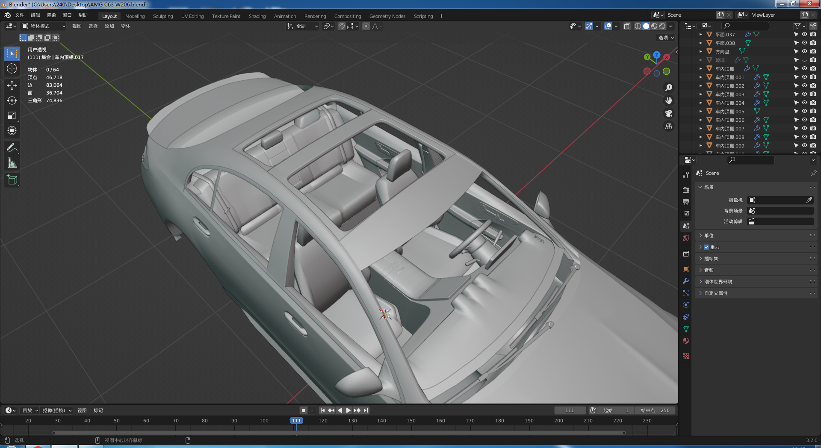Viewport: 821px width, 448px height.
Task: Switch to the Shading workspace tab
Action: click(x=257, y=16)
